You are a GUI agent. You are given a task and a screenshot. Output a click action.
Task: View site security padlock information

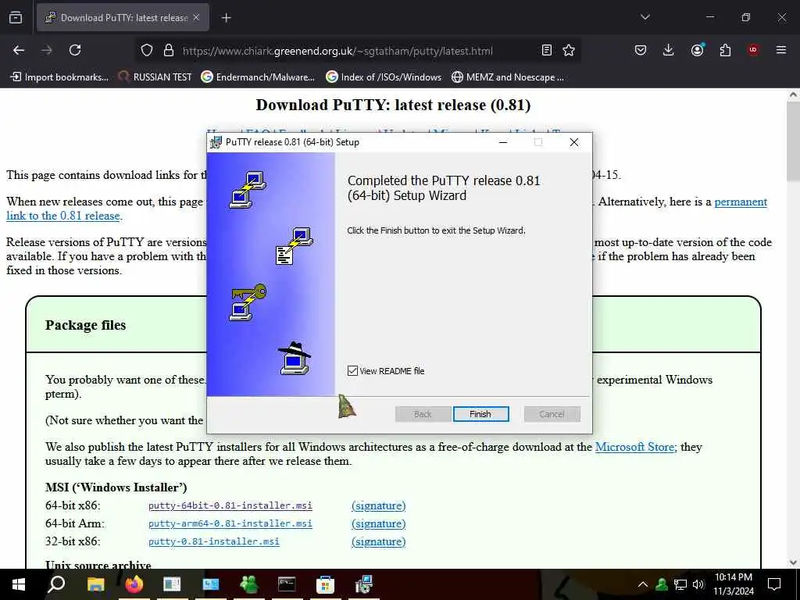tap(169, 50)
